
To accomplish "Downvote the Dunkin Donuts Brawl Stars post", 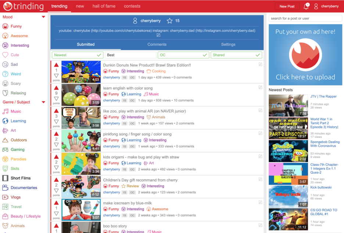I will click(56, 76).
